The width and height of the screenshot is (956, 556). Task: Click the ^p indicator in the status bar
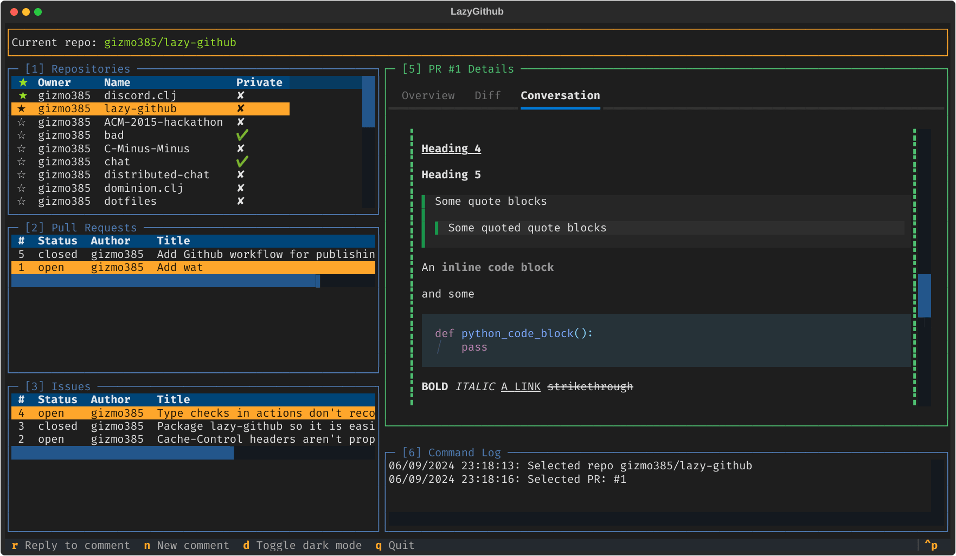tap(932, 545)
